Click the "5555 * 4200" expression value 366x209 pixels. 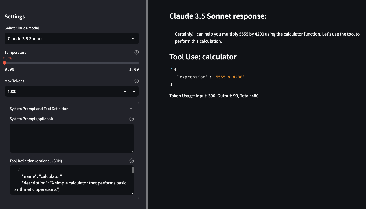(x=229, y=77)
